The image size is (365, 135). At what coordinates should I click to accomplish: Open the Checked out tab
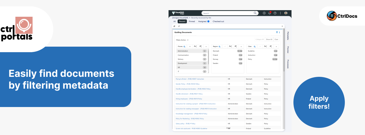218,21
